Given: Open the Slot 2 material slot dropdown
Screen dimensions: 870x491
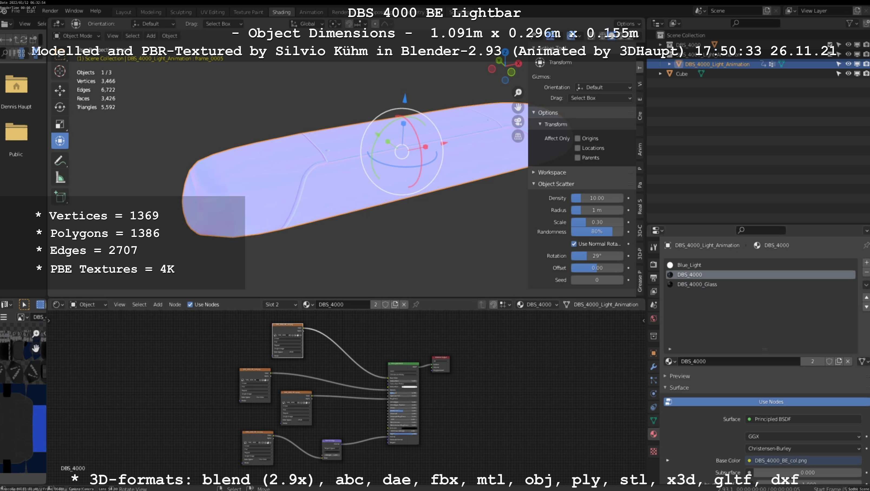Looking at the screenshot, I should [x=281, y=305].
